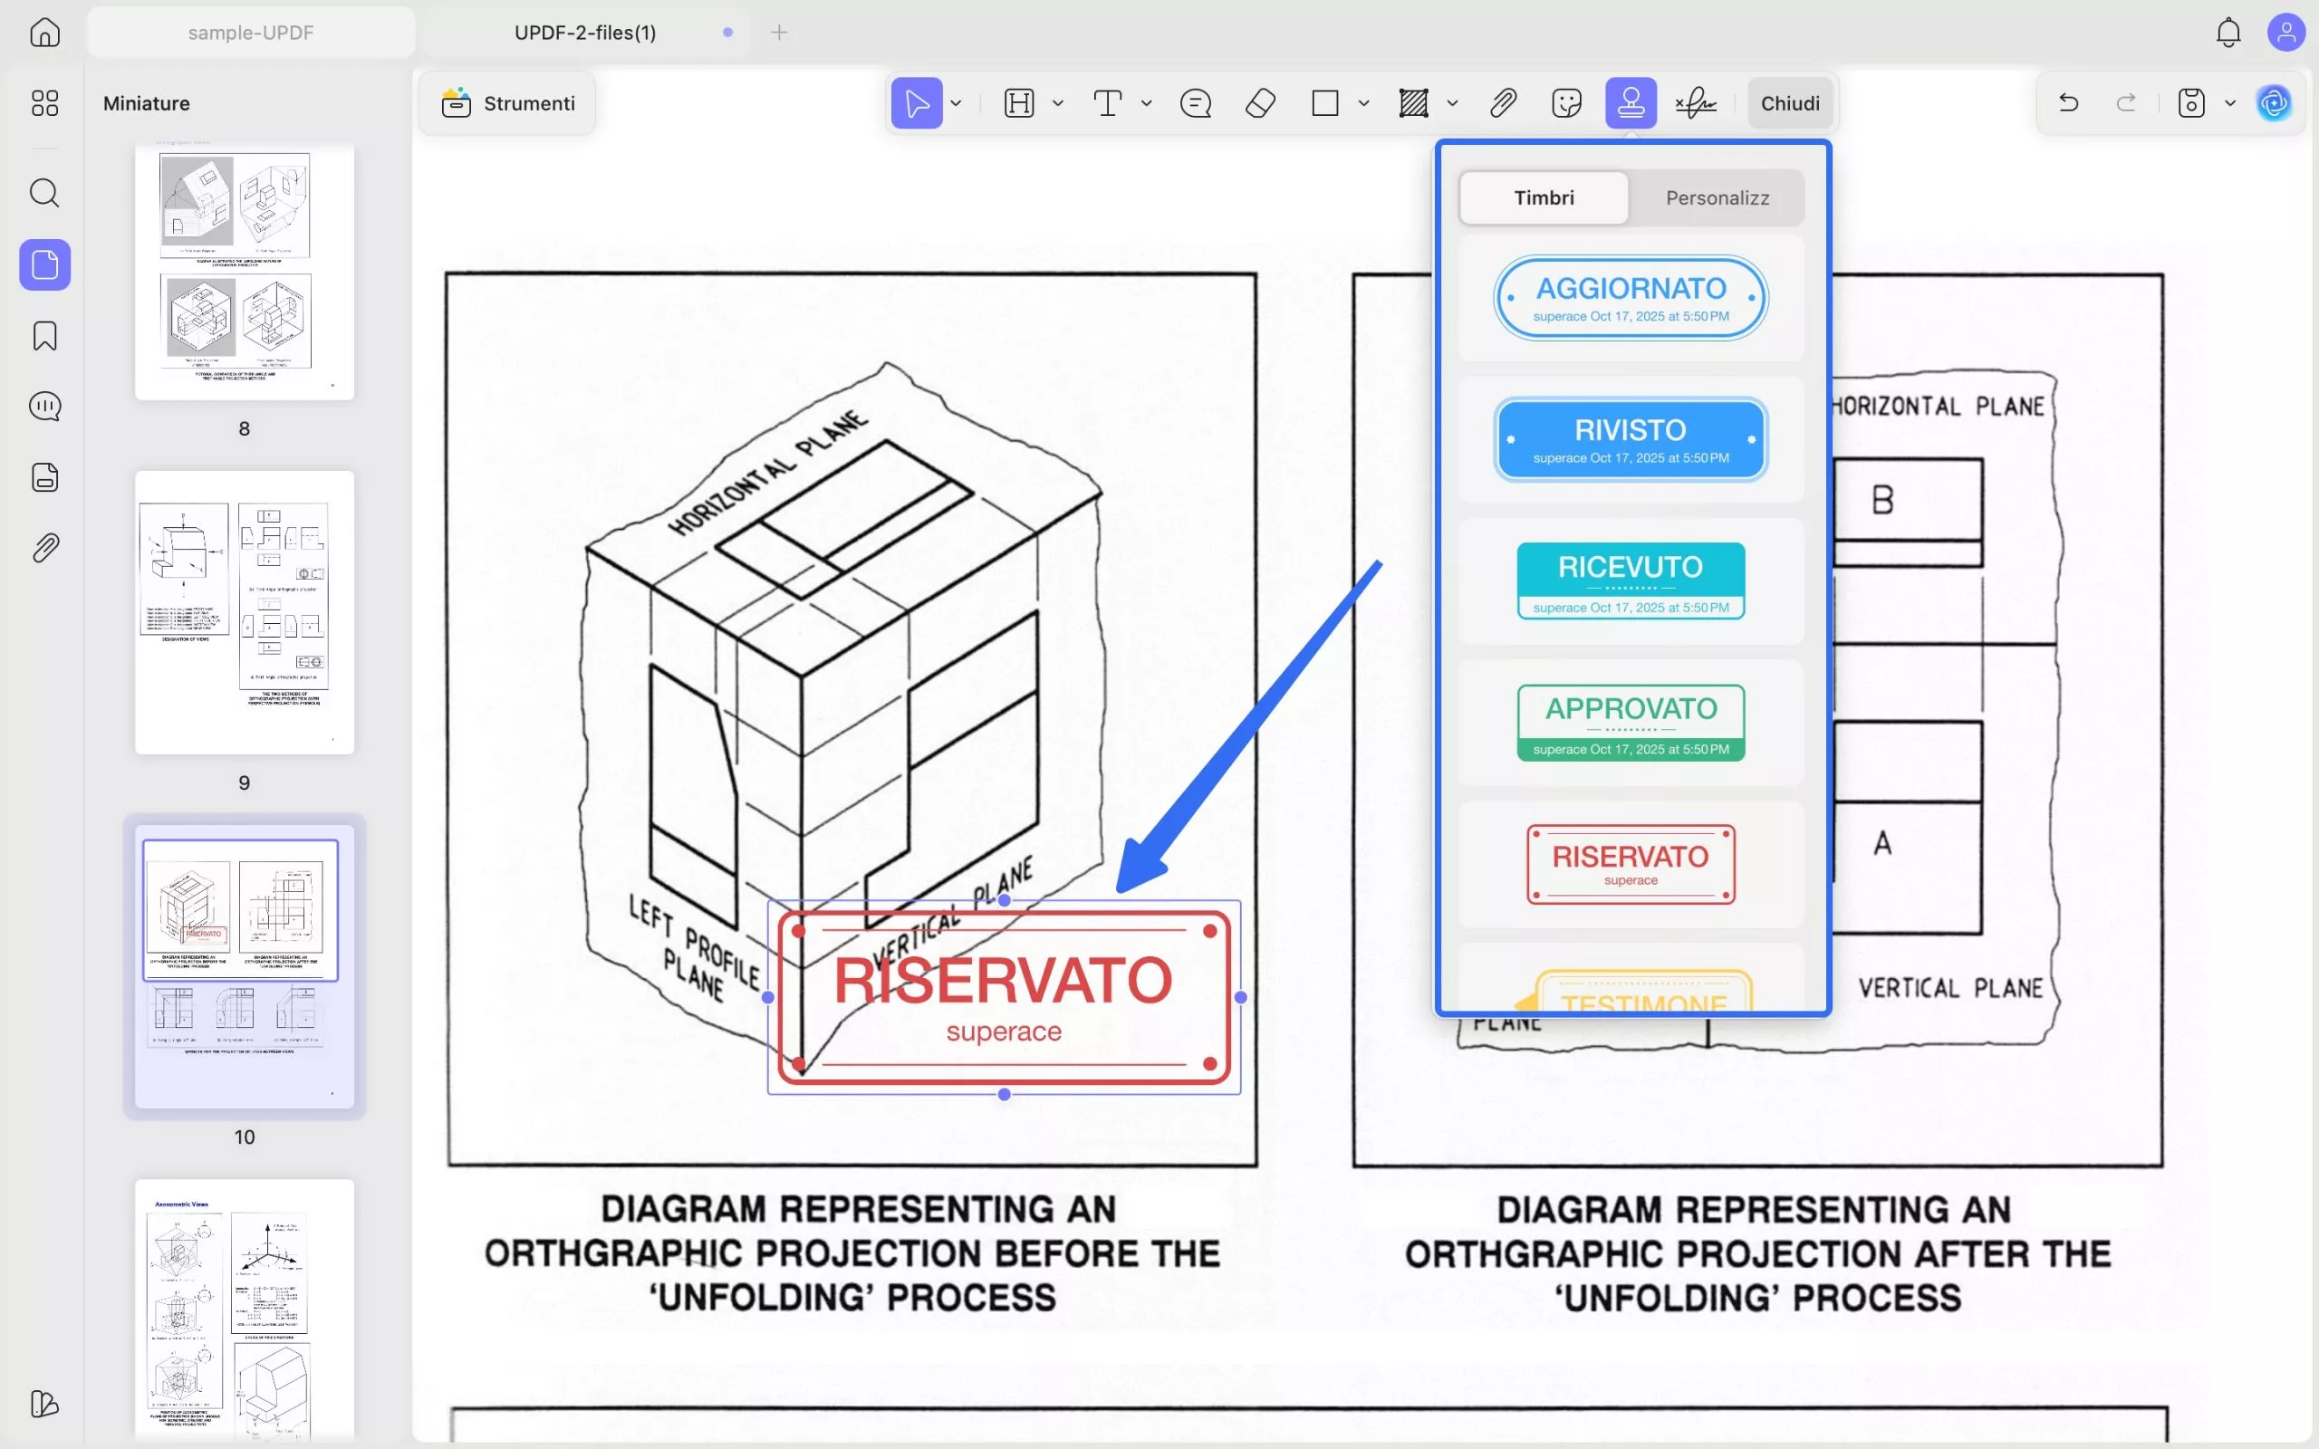Expand the text tool dropdown arrow

click(x=1146, y=103)
